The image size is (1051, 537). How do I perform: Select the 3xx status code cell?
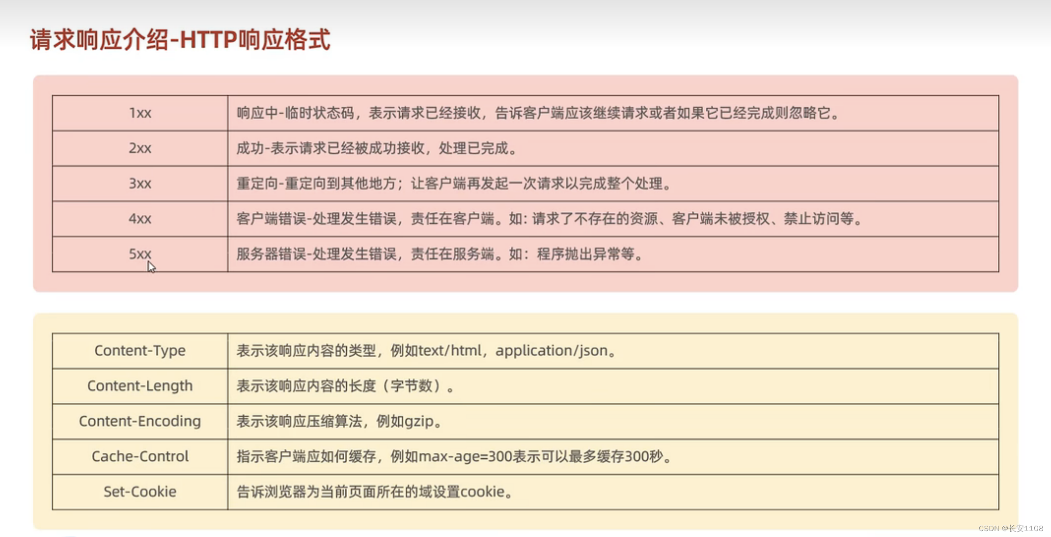click(x=140, y=184)
